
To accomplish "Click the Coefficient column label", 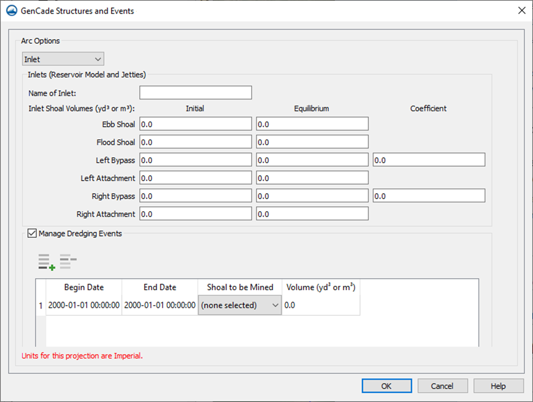I will (428, 109).
